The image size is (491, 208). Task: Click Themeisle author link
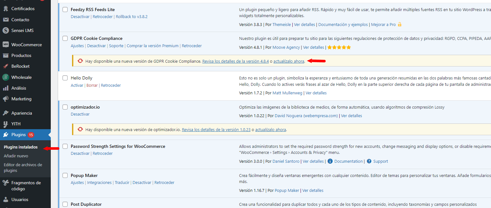click(282, 24)
